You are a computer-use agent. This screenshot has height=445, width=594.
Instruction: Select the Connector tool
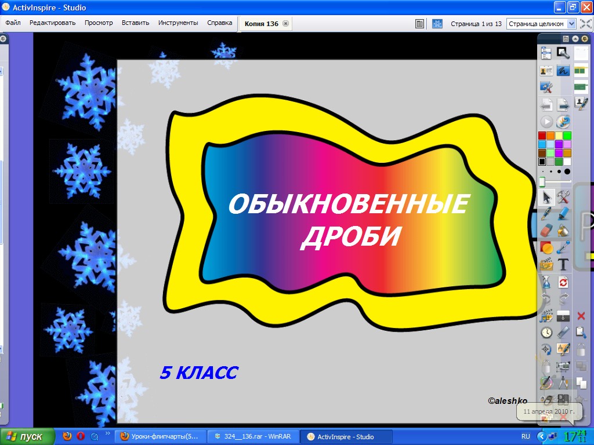[563, 248]
